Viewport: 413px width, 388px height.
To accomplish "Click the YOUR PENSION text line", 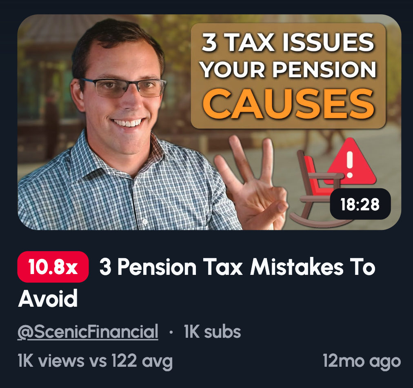I will [288, 69].
